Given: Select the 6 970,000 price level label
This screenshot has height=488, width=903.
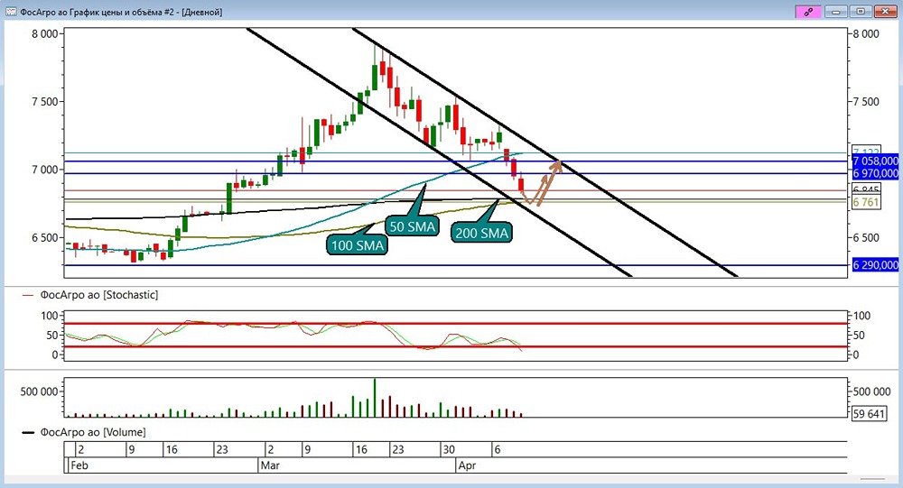Looking at the screenshot, I should pyautogui.click(x=875, y=173).
